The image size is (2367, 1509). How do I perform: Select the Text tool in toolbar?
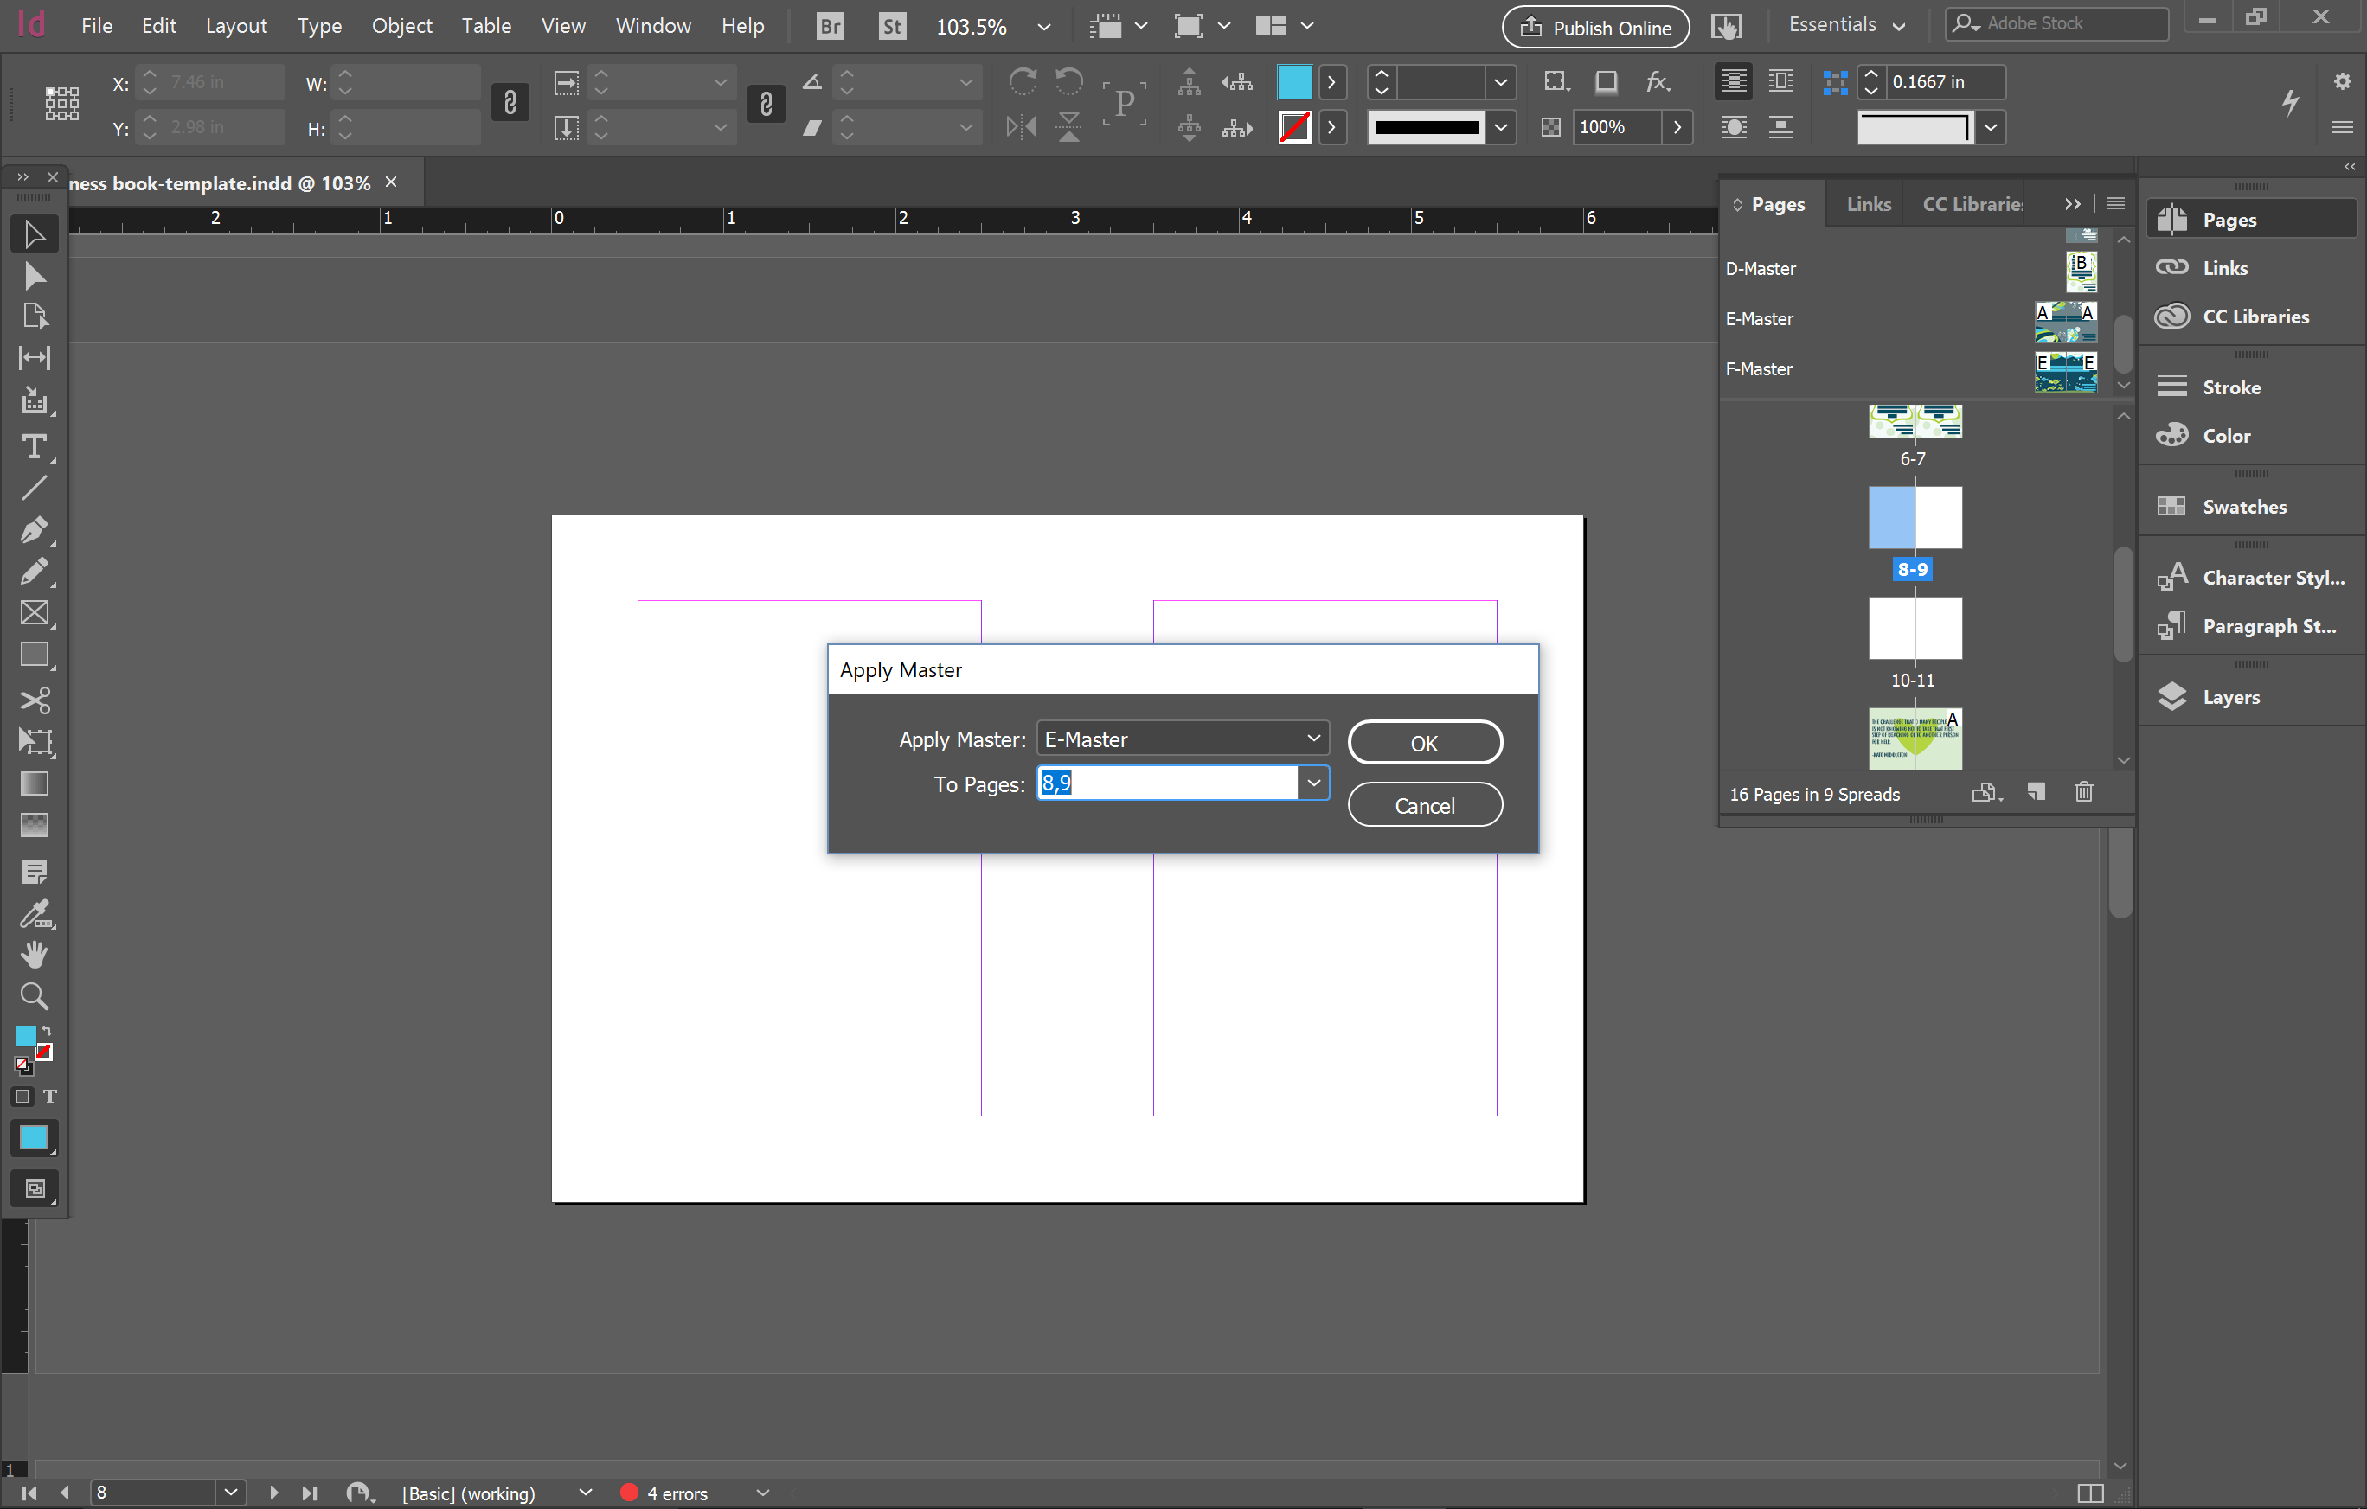click(33, 444)
